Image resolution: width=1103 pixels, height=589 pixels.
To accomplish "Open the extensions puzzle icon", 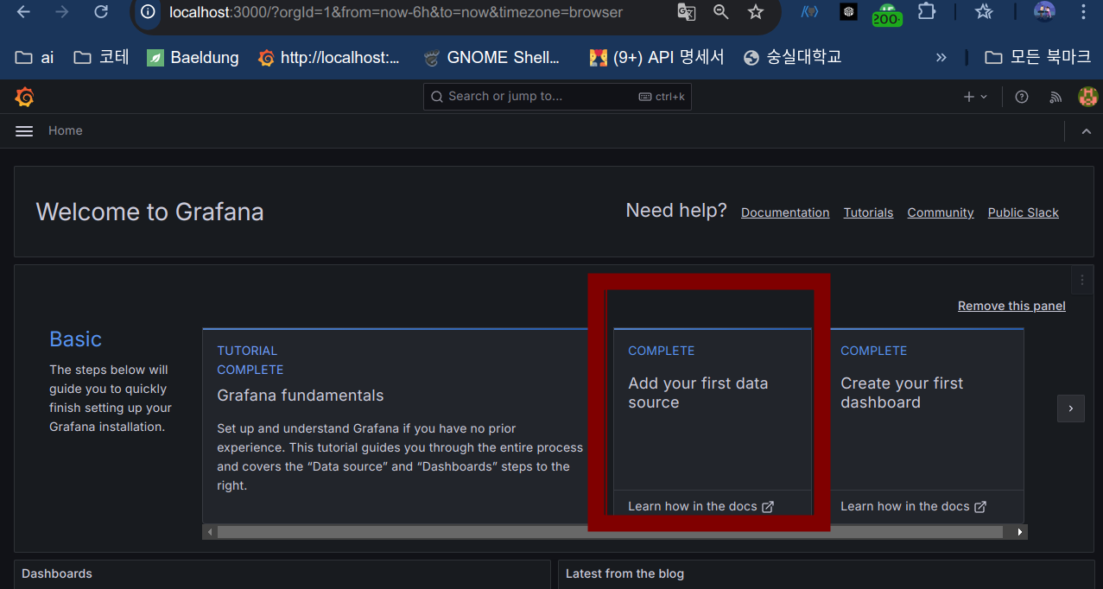I will pyautogui.click(x=927, y=12).
